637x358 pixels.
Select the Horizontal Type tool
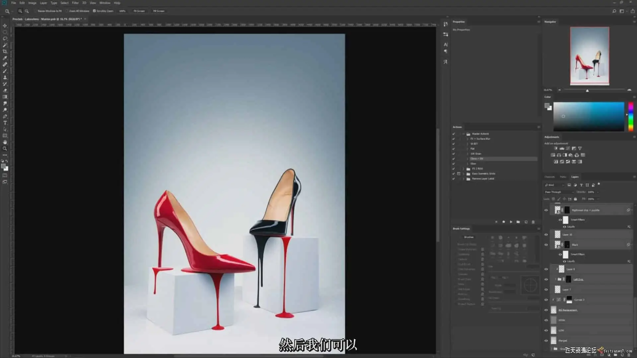tap(5, 123)
